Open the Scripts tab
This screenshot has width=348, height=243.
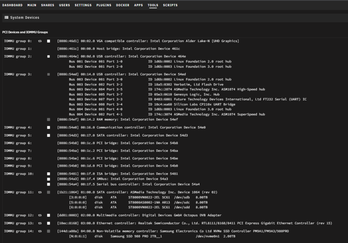tap(170, 5)
